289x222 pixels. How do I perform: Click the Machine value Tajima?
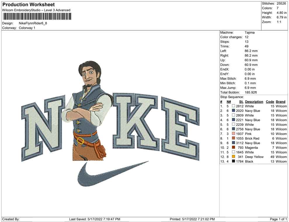(x=250, y=32)
